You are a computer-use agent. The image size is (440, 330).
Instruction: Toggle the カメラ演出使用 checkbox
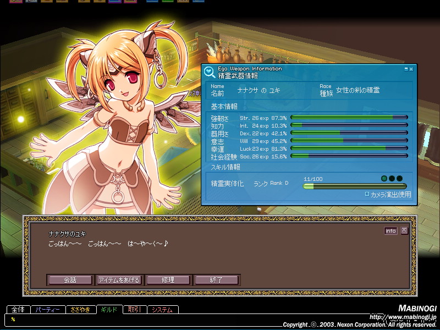click(367, 194)
